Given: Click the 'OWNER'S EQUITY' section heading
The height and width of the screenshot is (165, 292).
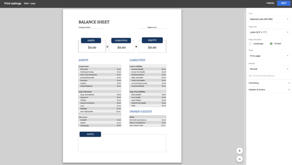Looking at the screenshot, I should tap(141, 112).
